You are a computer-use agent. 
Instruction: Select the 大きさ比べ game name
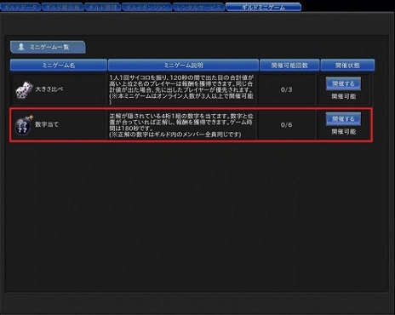point(49,89)
